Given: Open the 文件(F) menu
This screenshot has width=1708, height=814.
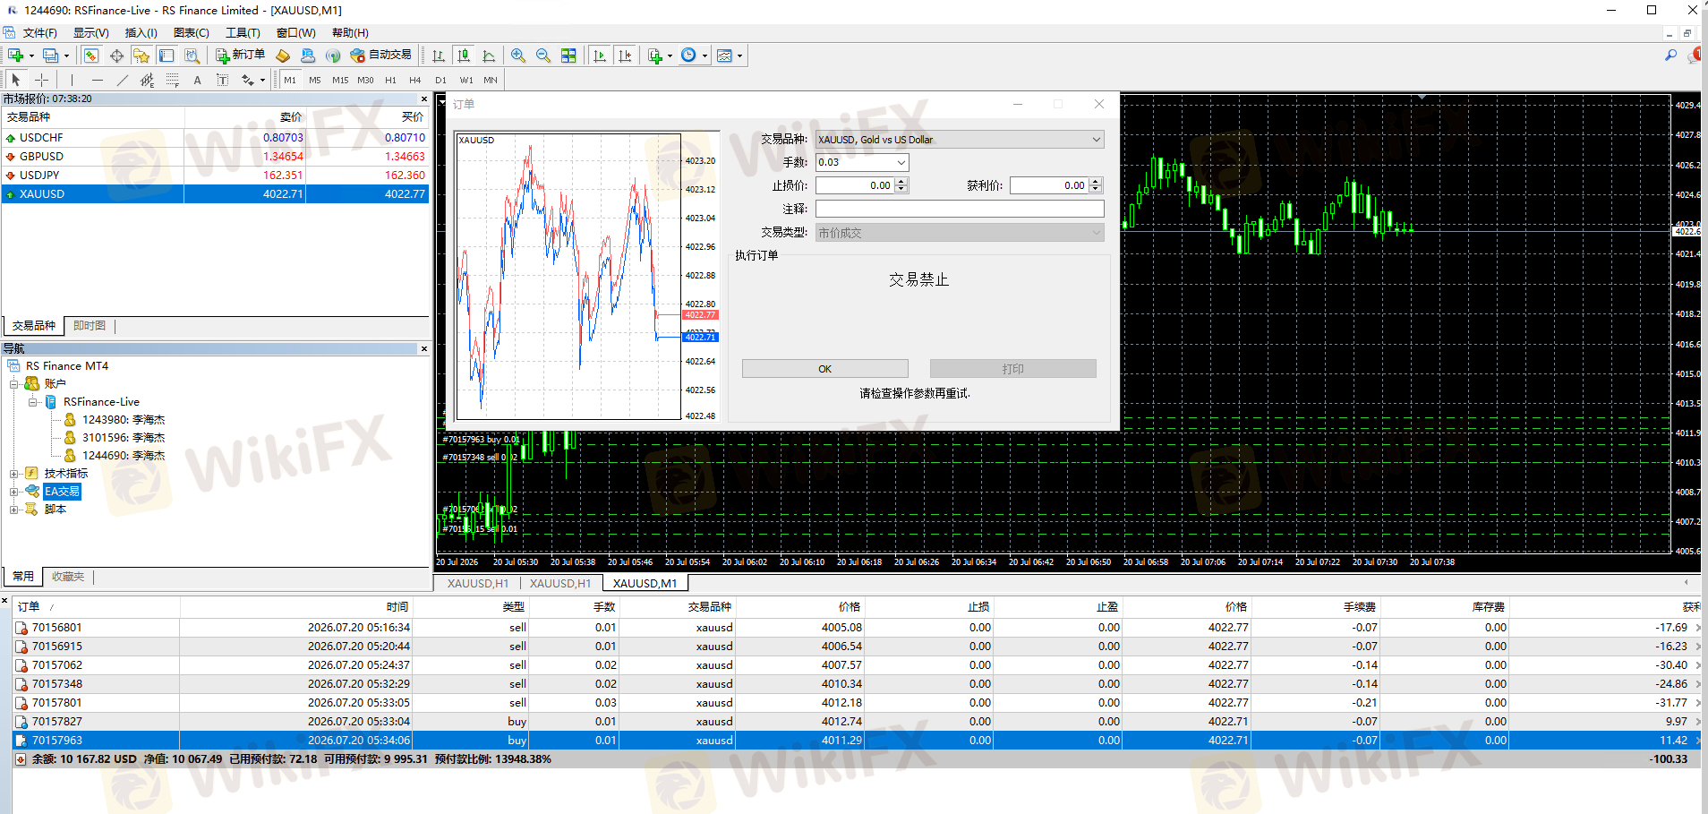Looking at the screenshot, I should pyautogui.click(x=39, y=33).
